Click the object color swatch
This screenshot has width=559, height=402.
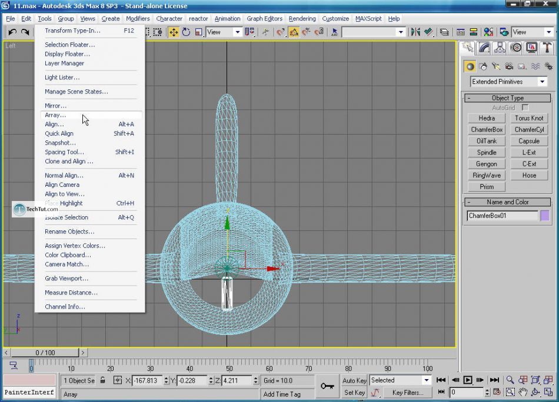pos(545,216)
